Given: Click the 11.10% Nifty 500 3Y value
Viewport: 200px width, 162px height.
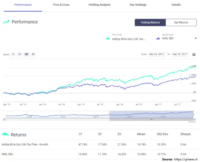Looking at the screenshot, I should 102,154.
